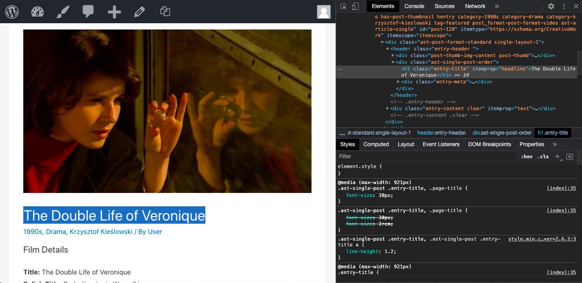
Task: Open the Drama category link
Action: [56, 232]
